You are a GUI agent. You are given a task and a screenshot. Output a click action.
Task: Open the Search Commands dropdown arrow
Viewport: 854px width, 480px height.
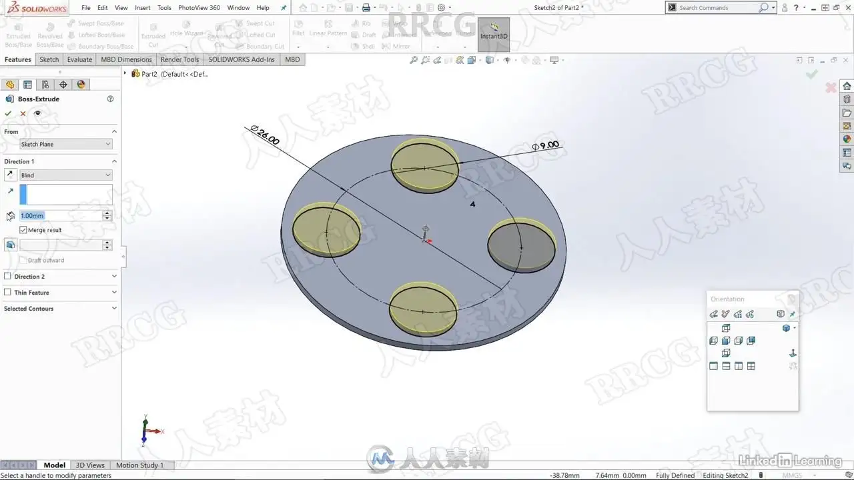pyautogui.click(x=773, y=8)
